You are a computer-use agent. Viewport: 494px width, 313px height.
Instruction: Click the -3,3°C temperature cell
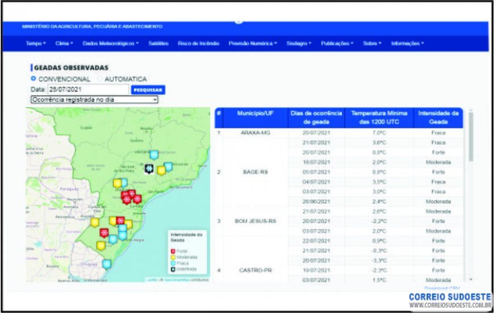pyautogui.click(x=379, y=260)
